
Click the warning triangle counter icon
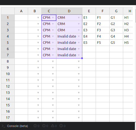point(53,126)
